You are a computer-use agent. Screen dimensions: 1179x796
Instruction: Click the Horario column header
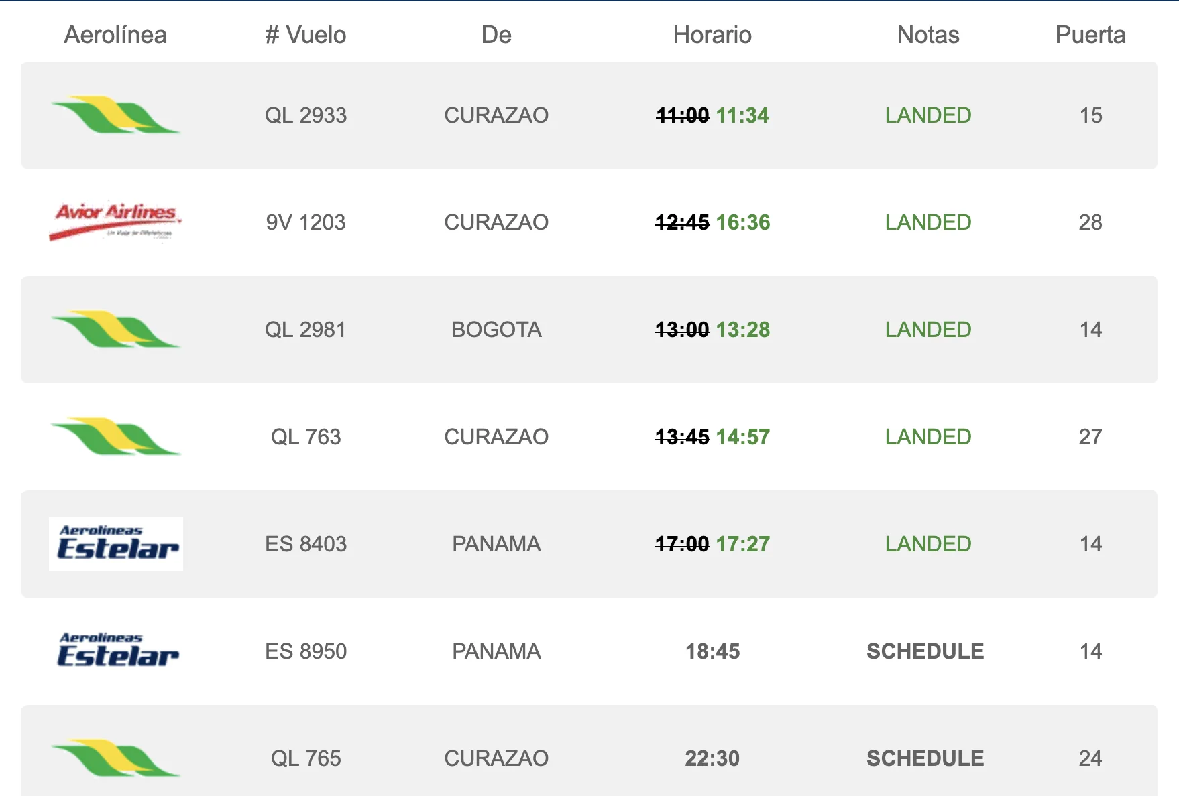point(712,35)
